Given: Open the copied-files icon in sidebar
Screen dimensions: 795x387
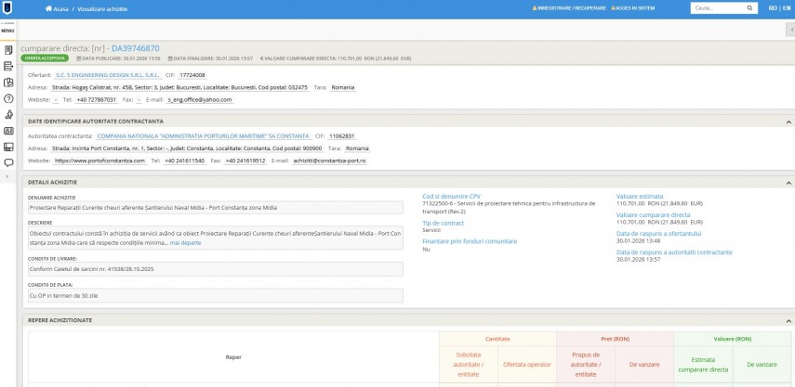Looking at the screenshot, I should click(8, 82).
